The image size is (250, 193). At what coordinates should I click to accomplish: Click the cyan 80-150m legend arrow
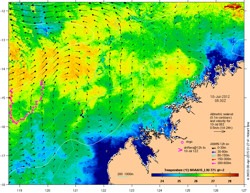(214, 156)
